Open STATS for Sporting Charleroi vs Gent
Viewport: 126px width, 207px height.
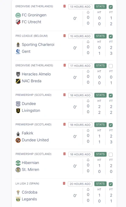[x=100, y=36]
